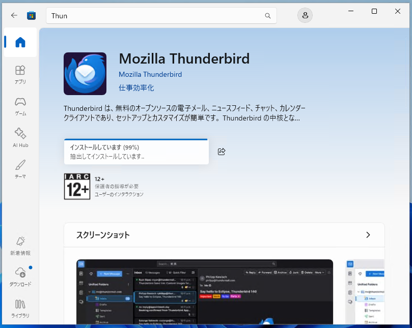Click the install progress box at 99%
Image resolution: width=412 pixels, height=328 pixels.
click(x=136, y=152)
